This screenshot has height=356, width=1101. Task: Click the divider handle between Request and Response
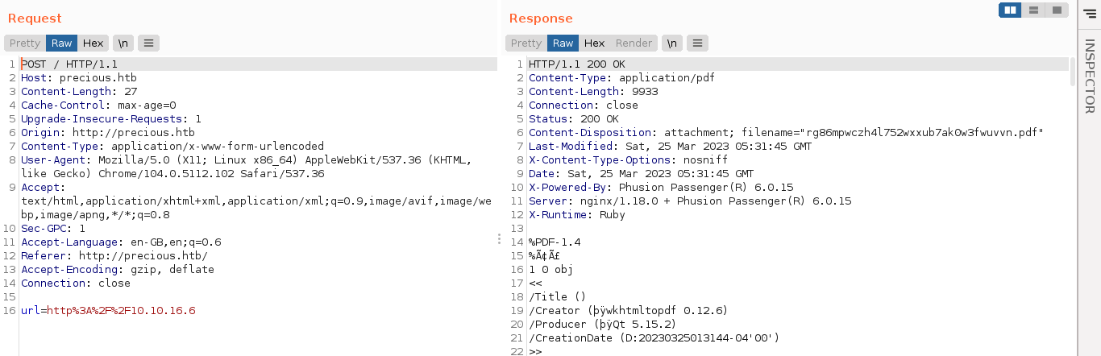500,239
